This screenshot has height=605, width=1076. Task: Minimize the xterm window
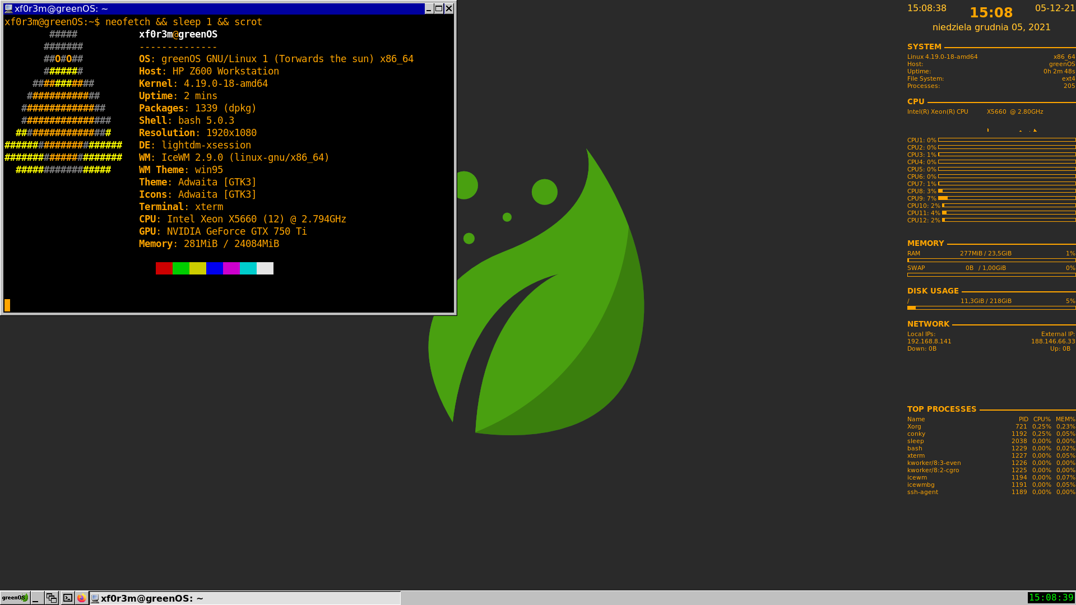[x=429, y=8]
